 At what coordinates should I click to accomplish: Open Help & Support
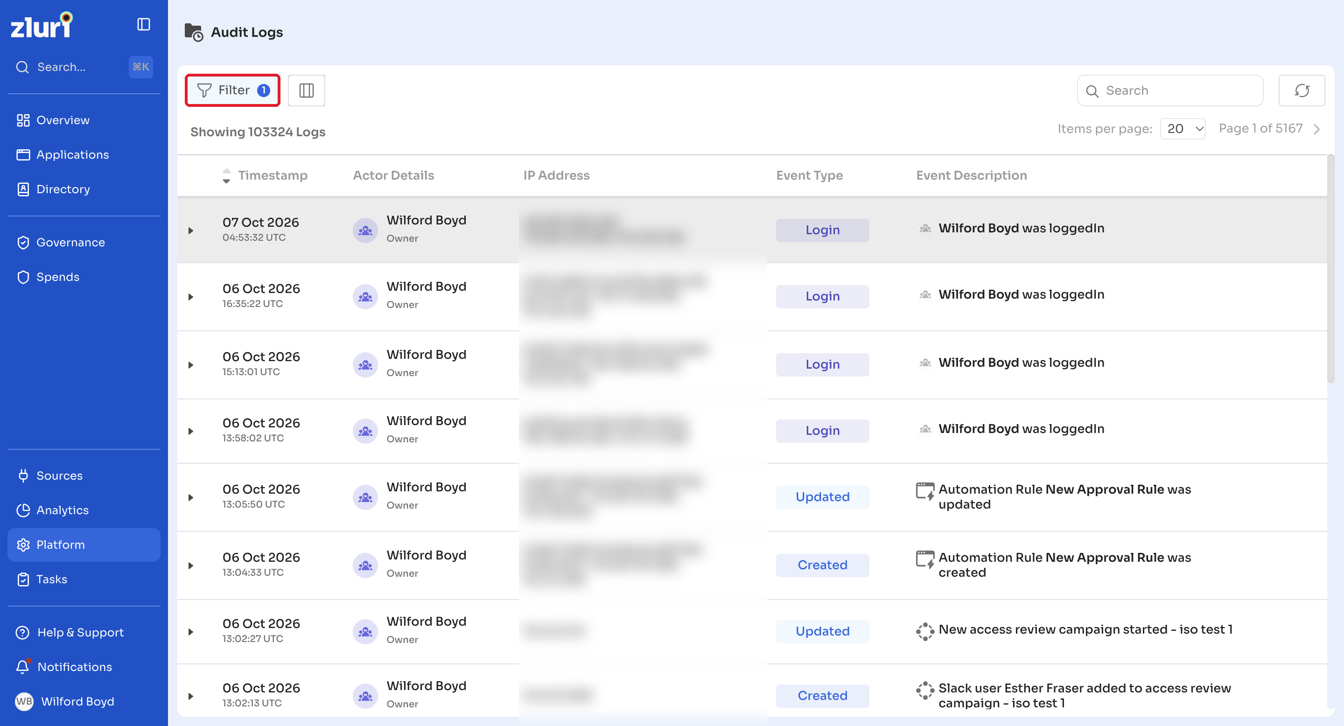[x=84, y=632]
